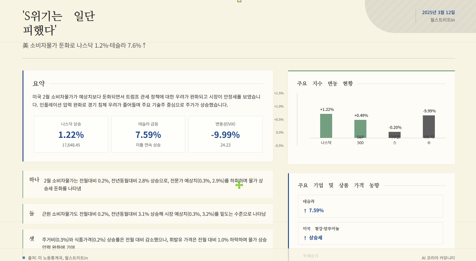Click the summary paragraph starting 미국 2월 소비자물가가
The image size is (476, 261).
tap(147, 101)
